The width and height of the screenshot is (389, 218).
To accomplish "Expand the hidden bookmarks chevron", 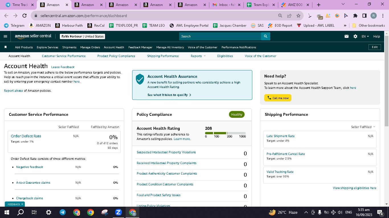I will [345, 25].
